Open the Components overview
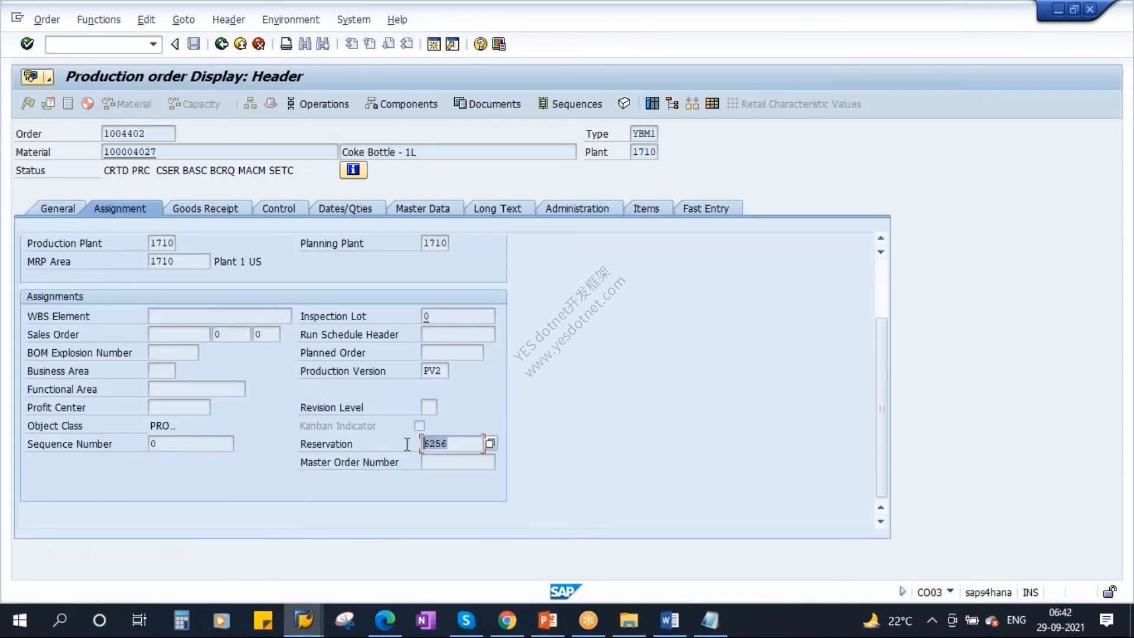This screenshot has height=638, width=1134. click(402, 104)
